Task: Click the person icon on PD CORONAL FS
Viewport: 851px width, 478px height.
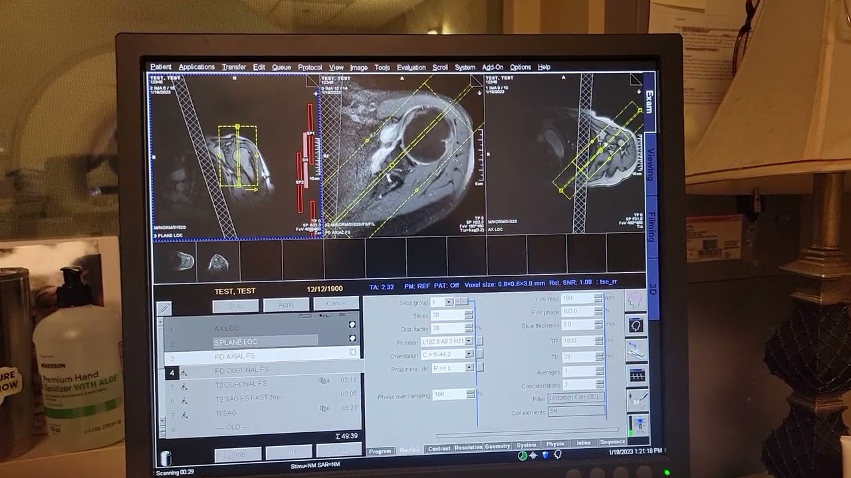Action: pos(183,373)
